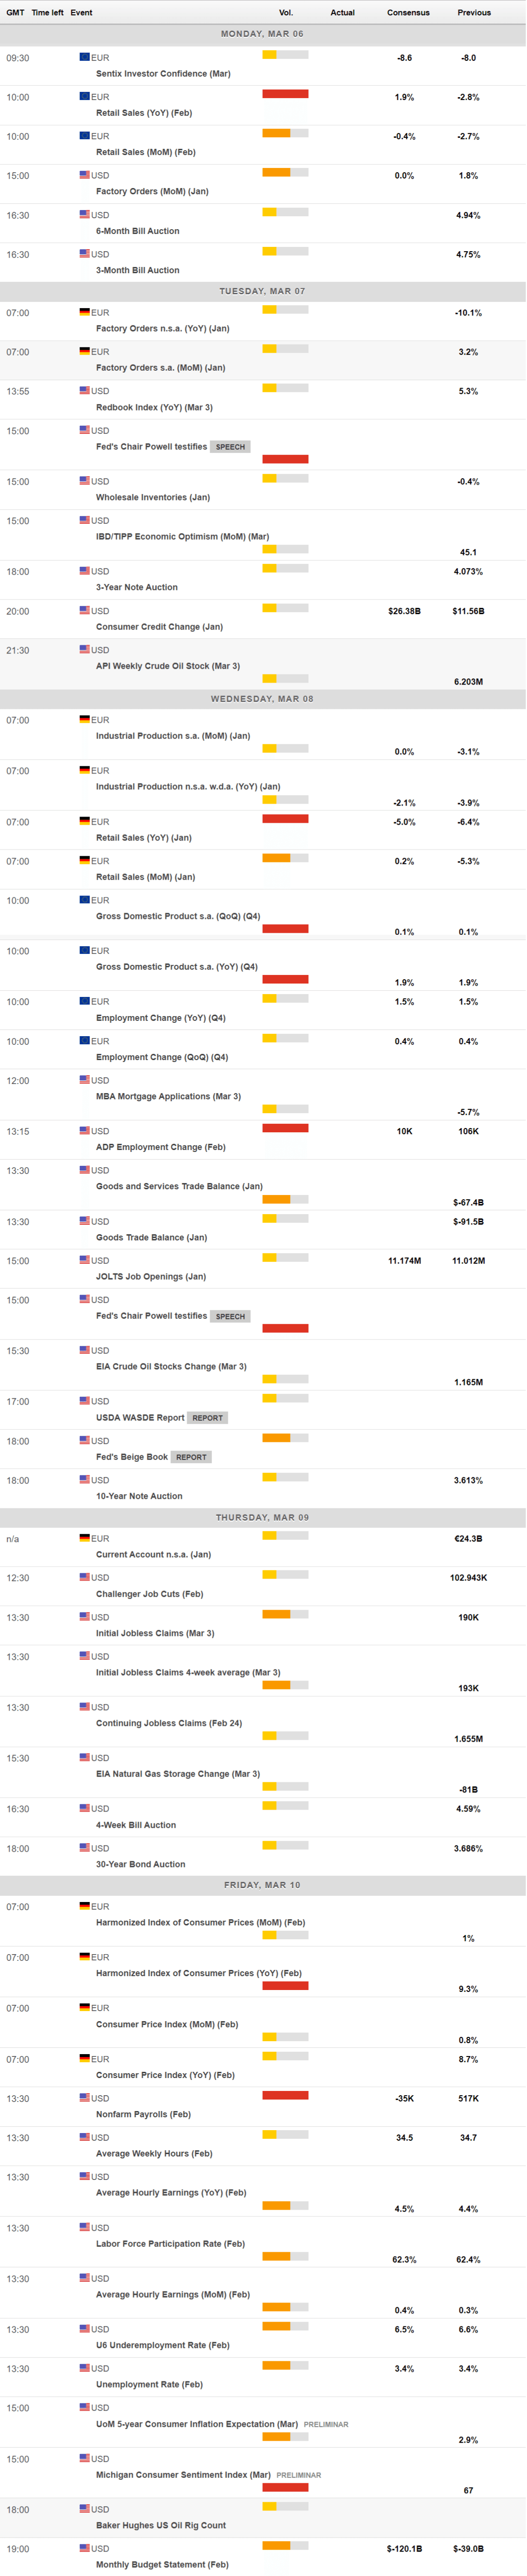Click the EU flag beside Sentix Investor Confidence
Image resolution: width=527 pixels, height=2576 pixels.
[85, 57]
